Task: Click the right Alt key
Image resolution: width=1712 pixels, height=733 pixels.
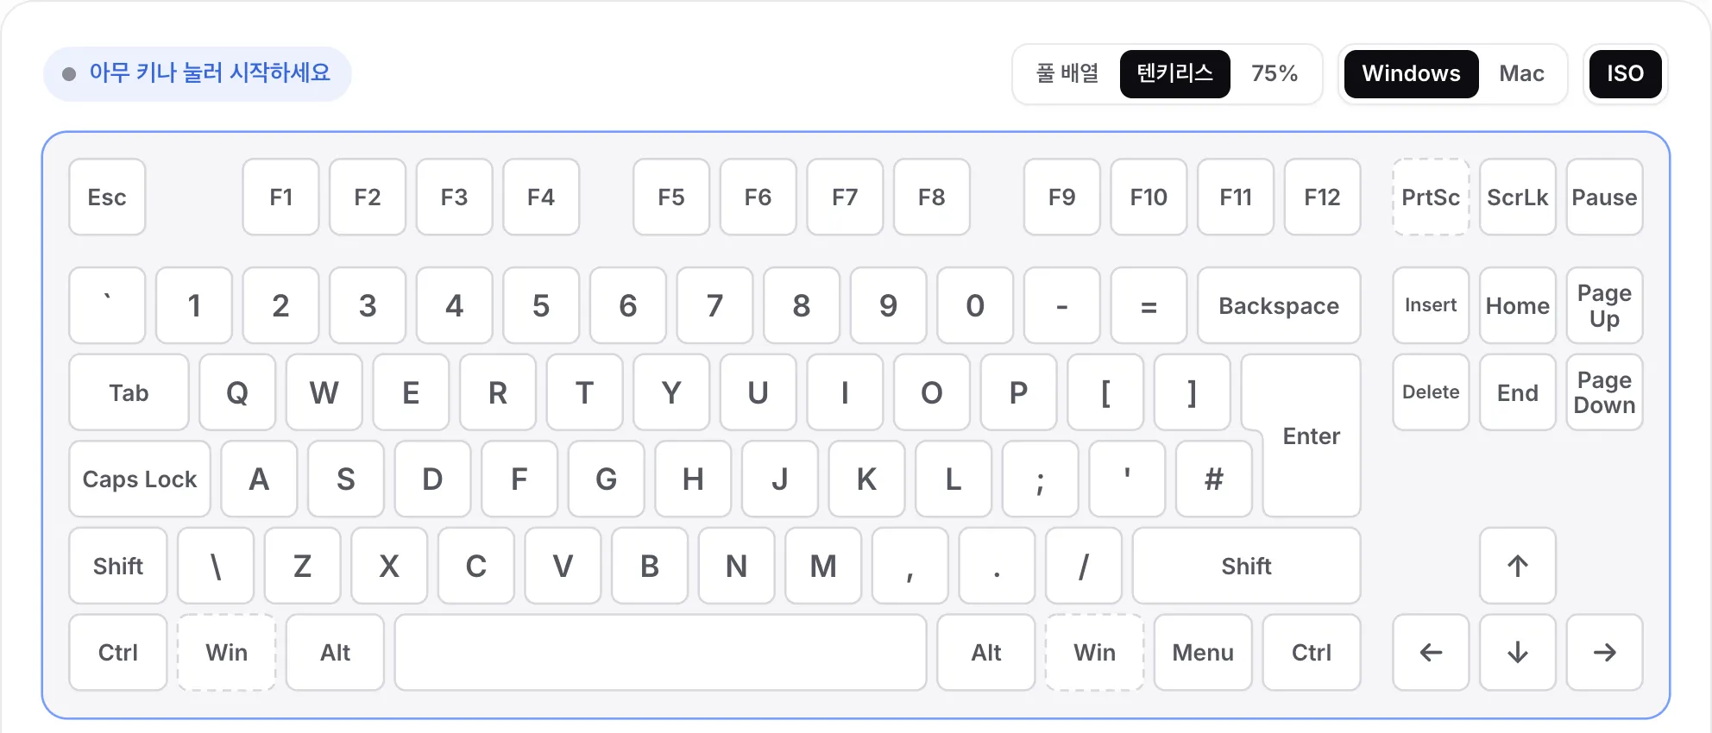Action: click(985, 652)
